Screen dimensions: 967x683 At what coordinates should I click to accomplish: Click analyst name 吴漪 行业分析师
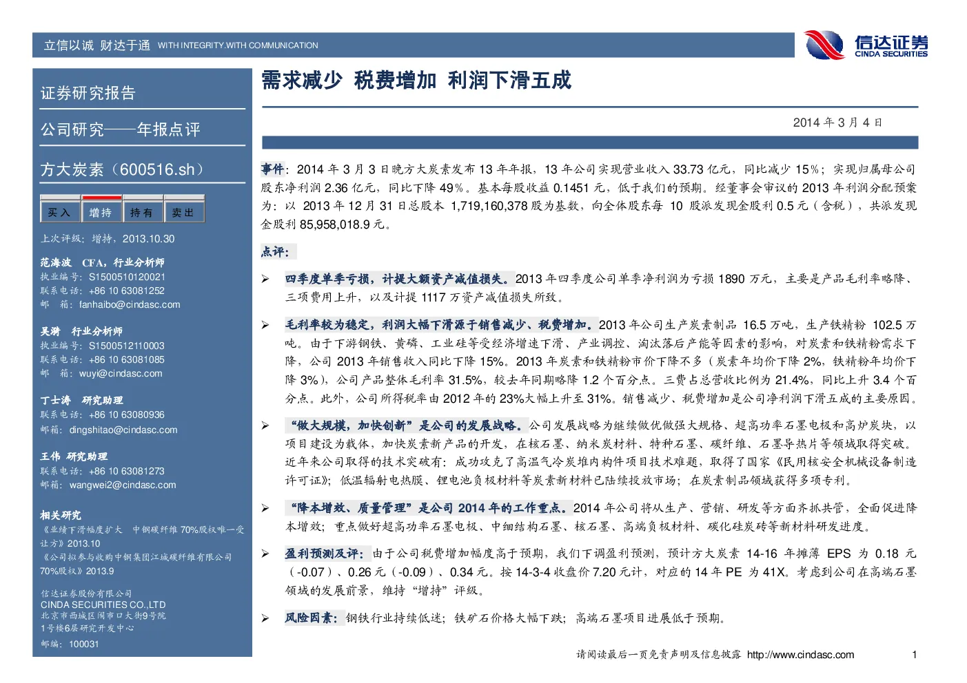point(81,331)
